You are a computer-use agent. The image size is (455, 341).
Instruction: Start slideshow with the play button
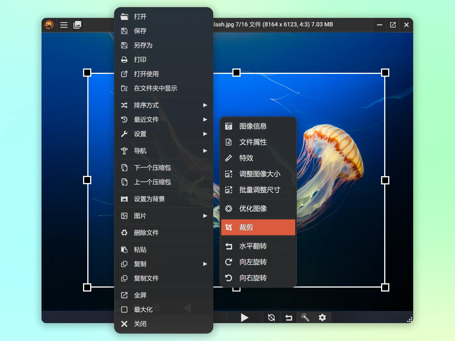(x=244, y=317)
